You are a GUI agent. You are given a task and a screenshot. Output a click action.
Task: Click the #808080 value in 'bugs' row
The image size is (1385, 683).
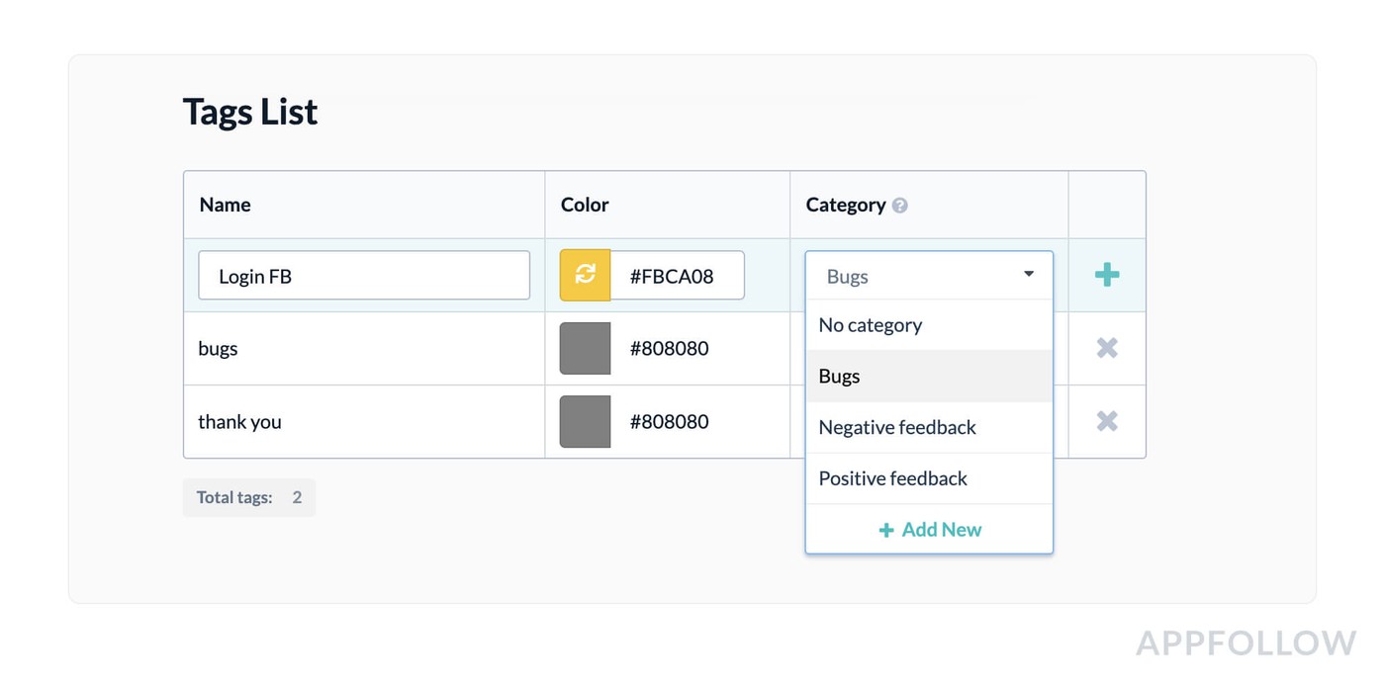[670, 349]
